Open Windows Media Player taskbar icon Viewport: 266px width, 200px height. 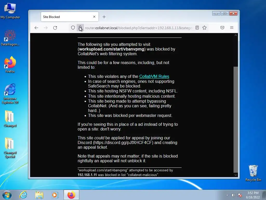55,195
